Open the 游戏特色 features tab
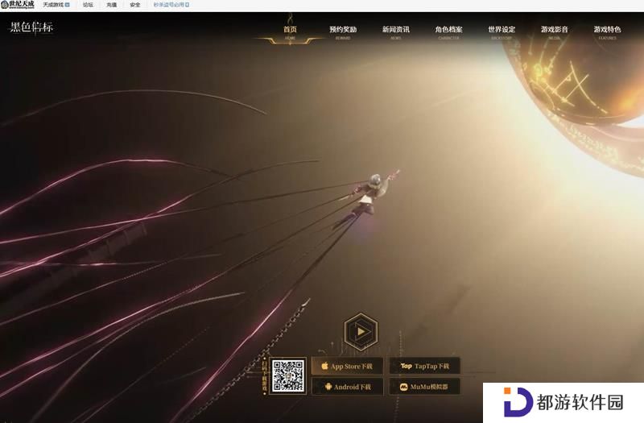The width and height of the screenshot is (644, 423). coord(607,31)
